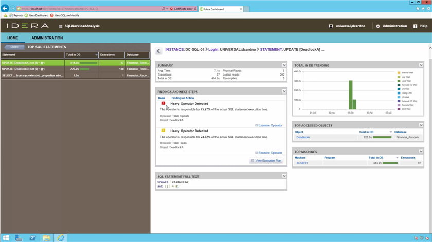Go back with the browser back arrow

[5, 9]
